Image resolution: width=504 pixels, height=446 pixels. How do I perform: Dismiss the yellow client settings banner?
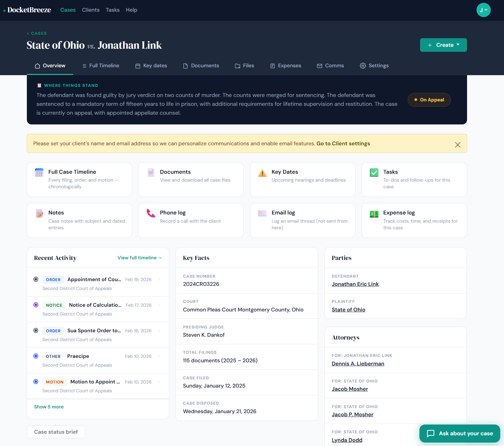(457, 145)
